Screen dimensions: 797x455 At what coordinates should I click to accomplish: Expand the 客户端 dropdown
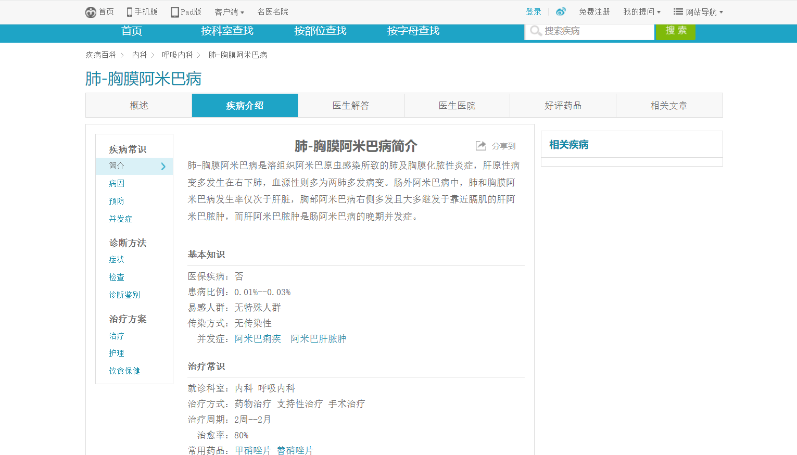[229, 12]
